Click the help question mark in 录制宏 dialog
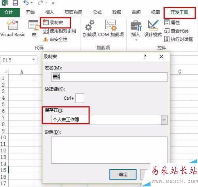This screenshot has height=187, width=198. [x=145, y=57]
